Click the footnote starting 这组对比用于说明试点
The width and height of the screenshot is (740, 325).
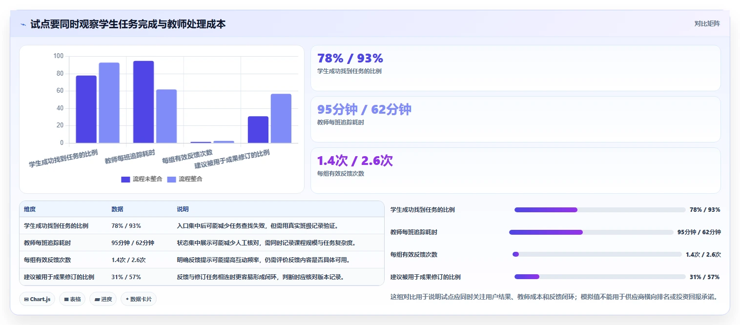pos(554,297)
